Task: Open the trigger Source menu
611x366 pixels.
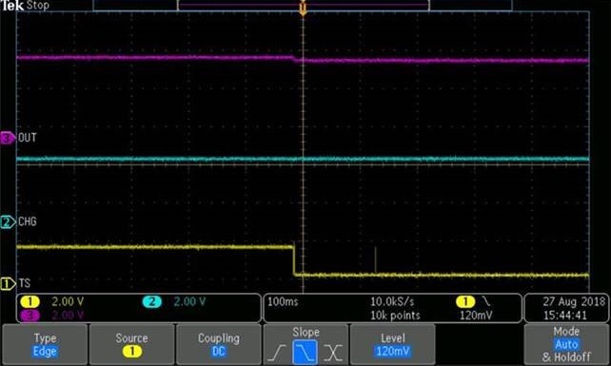Action: (131, 344)
